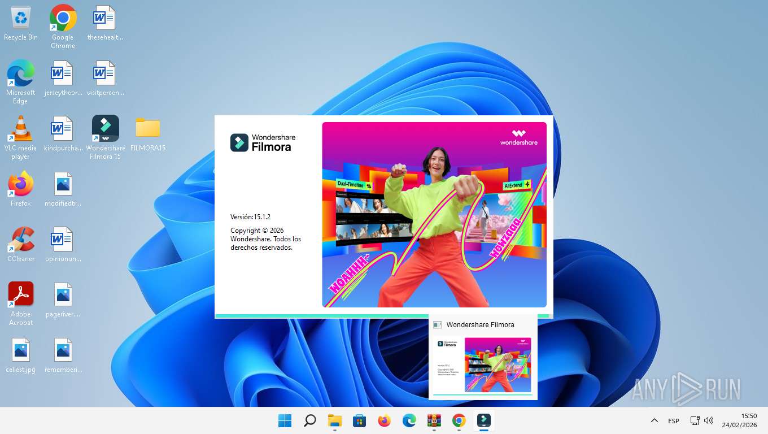
Task: Open Adobe Acrobat desktop shortcut
Action: tap(21, 304)
